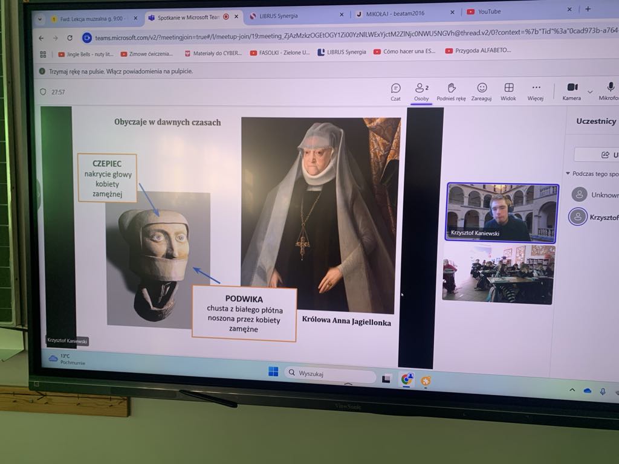
Task: Open the 'Jingle Bells - nuty' bookmark
Action: [86, 54]
